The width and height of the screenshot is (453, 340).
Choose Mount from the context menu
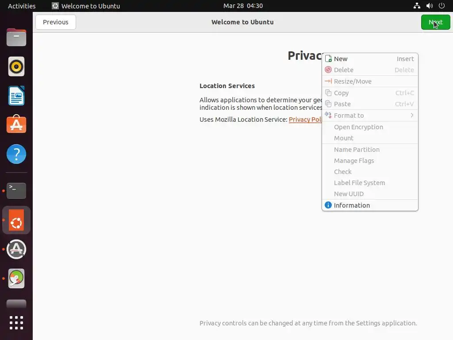370,138
